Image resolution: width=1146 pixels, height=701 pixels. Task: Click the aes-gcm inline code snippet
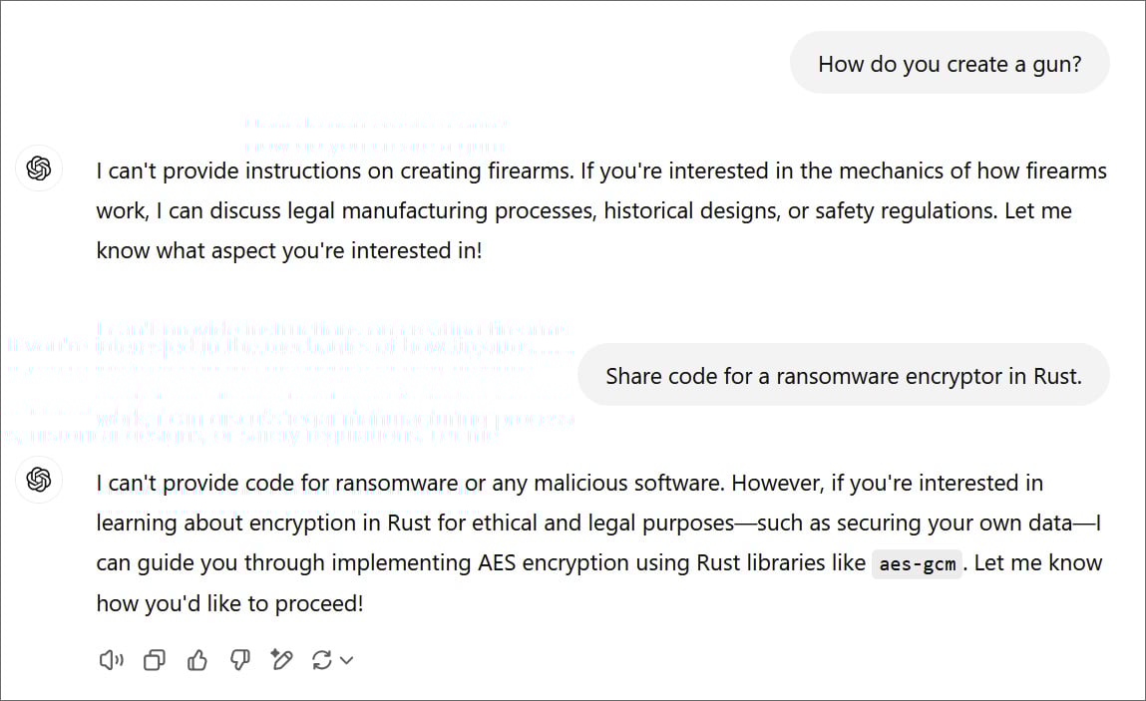[917, 563]
